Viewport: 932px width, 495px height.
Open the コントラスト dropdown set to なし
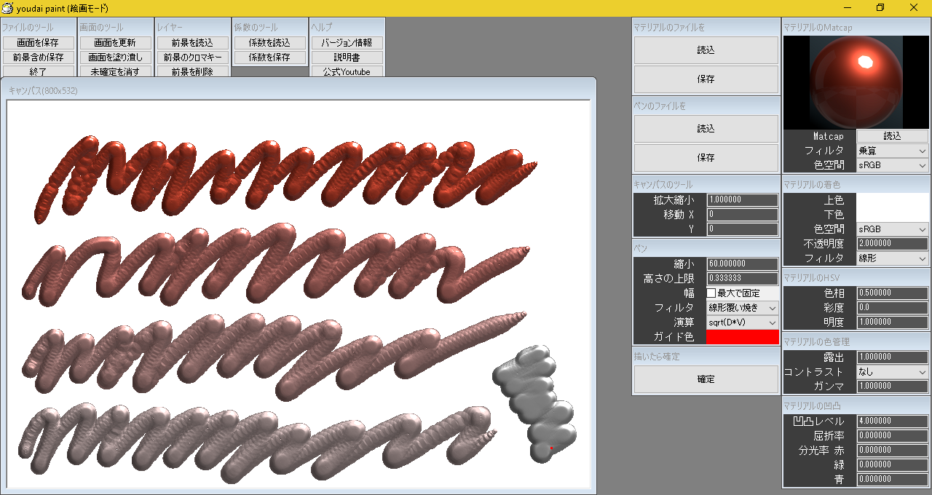pyautogui.click(x=892, y=372)
